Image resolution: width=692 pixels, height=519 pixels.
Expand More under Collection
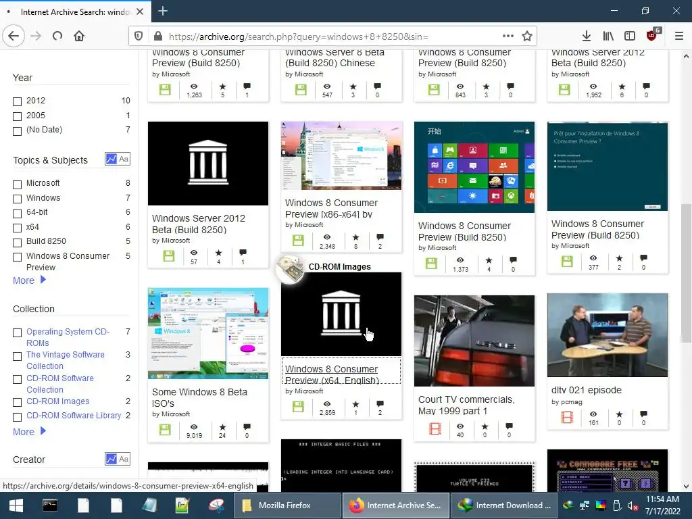[x=29, y=432]
